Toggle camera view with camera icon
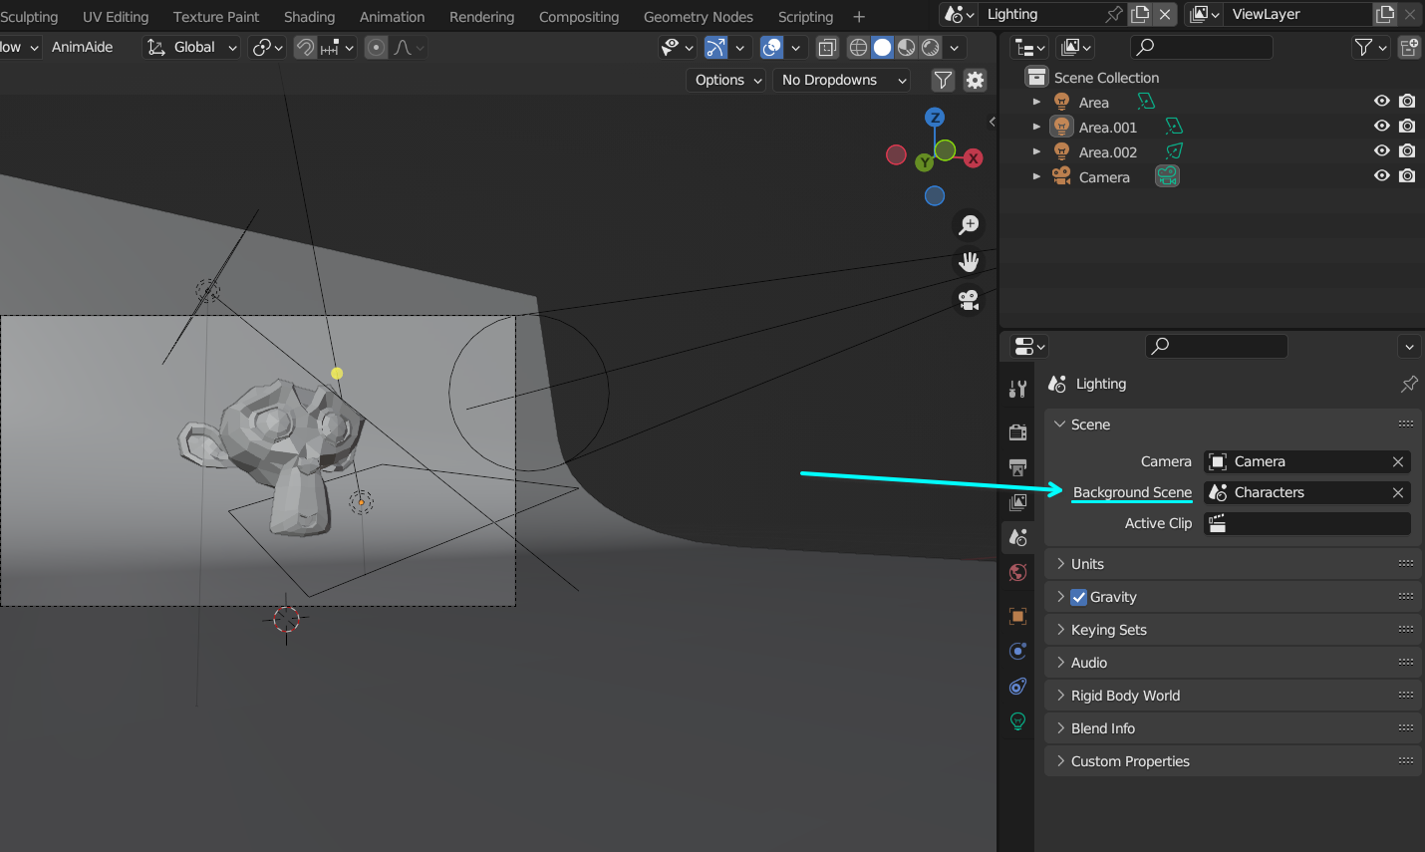Screen dimensions: 1425x852 click(x=969, y=300)
